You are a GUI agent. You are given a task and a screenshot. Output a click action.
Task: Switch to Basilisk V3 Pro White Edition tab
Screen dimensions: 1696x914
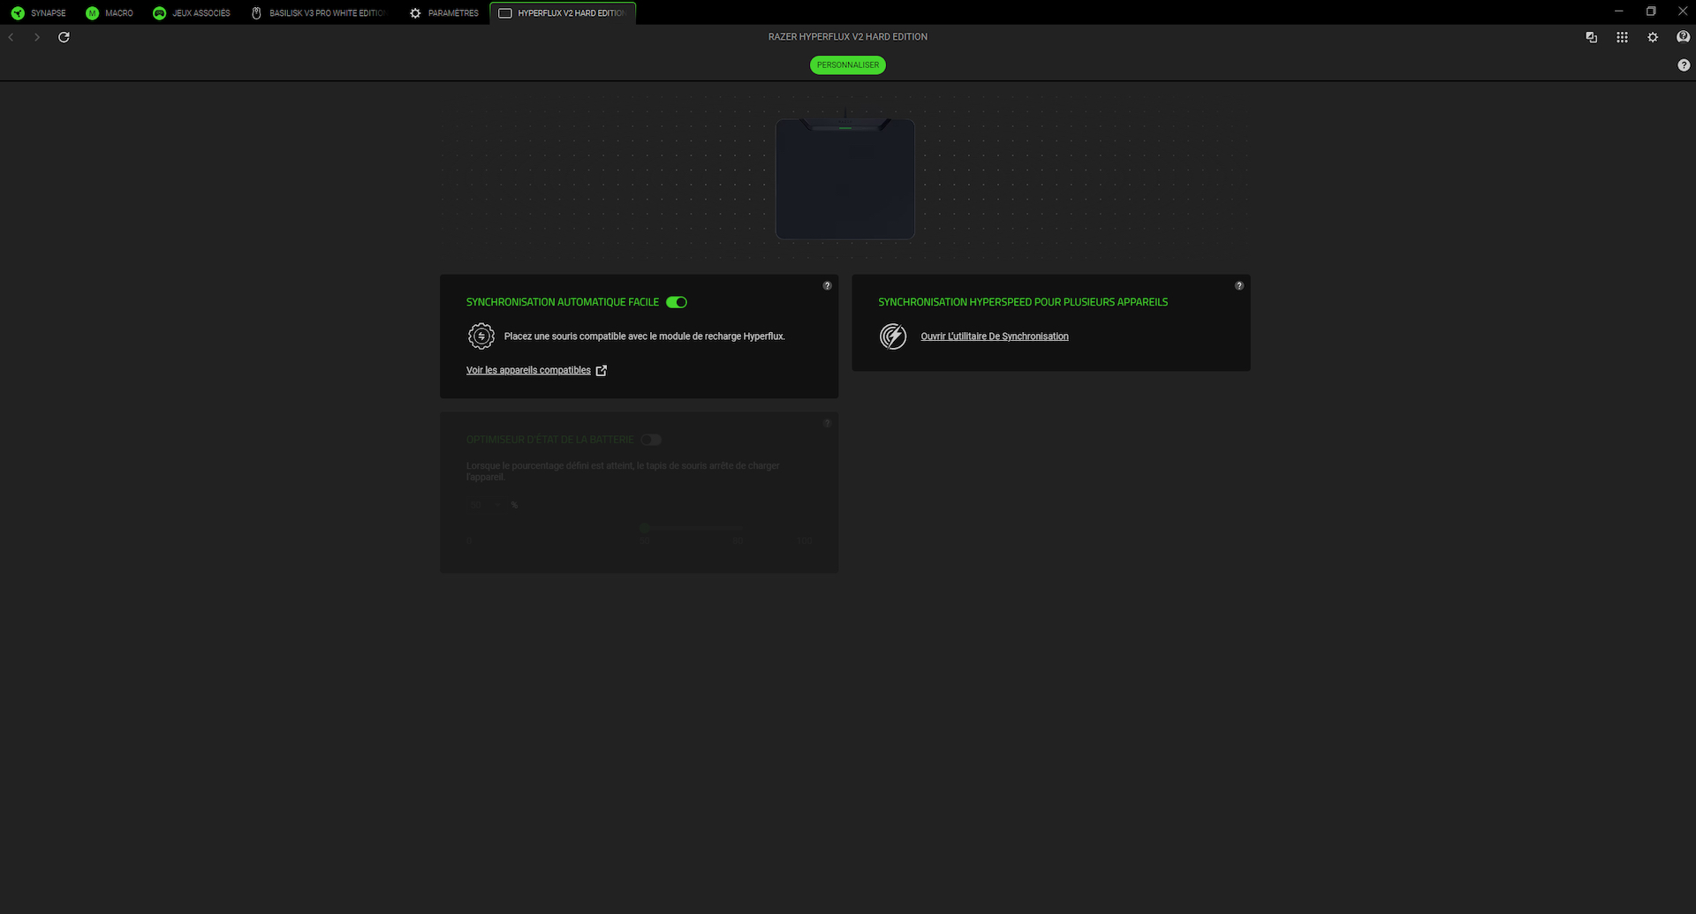[320, 13]
